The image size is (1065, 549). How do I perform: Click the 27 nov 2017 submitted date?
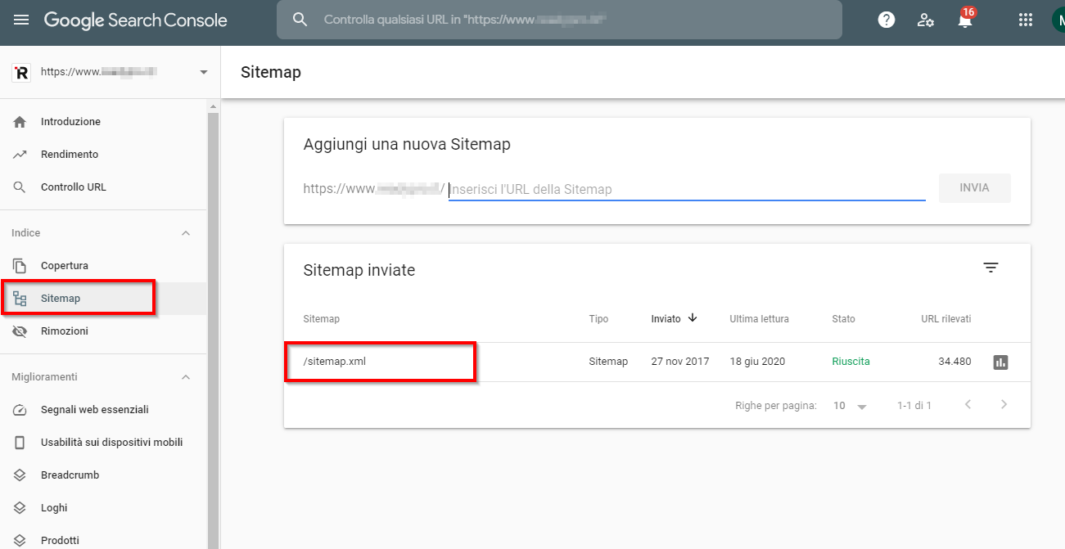680,362
